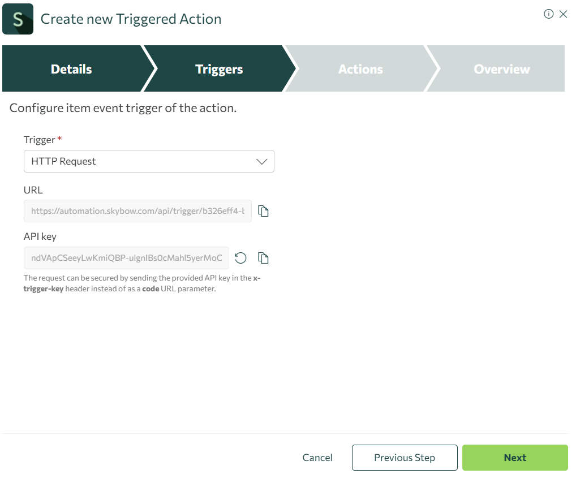Return via the Previous Step button

point(404,458)
